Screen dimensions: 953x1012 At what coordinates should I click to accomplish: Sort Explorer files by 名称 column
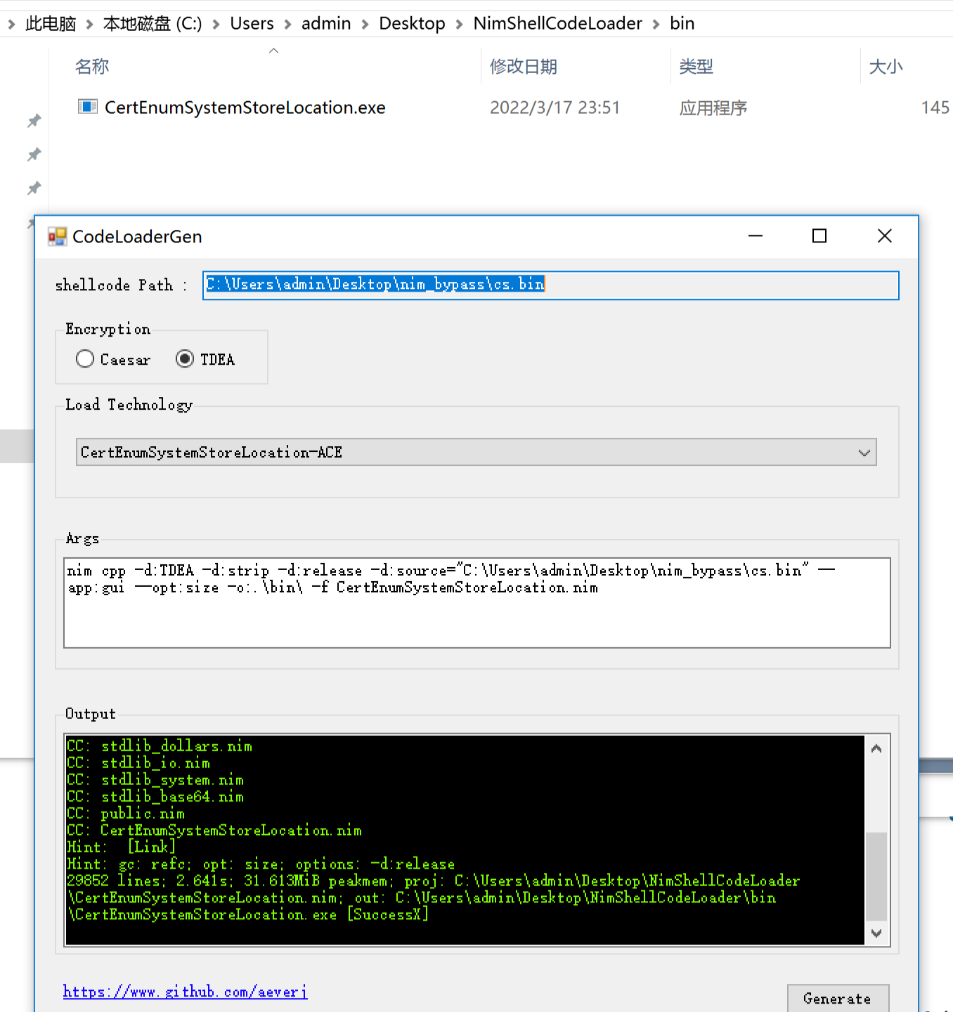pyautogui.click(x=92, y=67)
